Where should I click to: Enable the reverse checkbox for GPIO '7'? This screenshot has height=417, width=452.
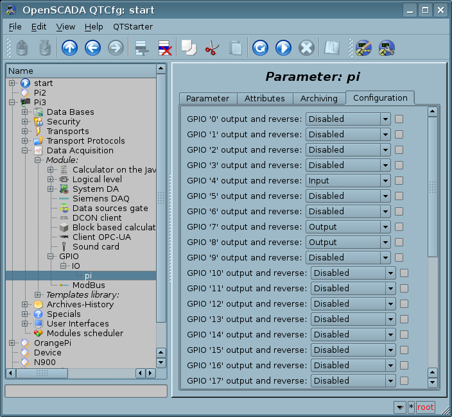click(399, 226)
